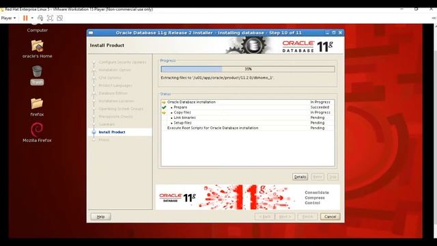Close the Oracle installer window

pos(340,33)
